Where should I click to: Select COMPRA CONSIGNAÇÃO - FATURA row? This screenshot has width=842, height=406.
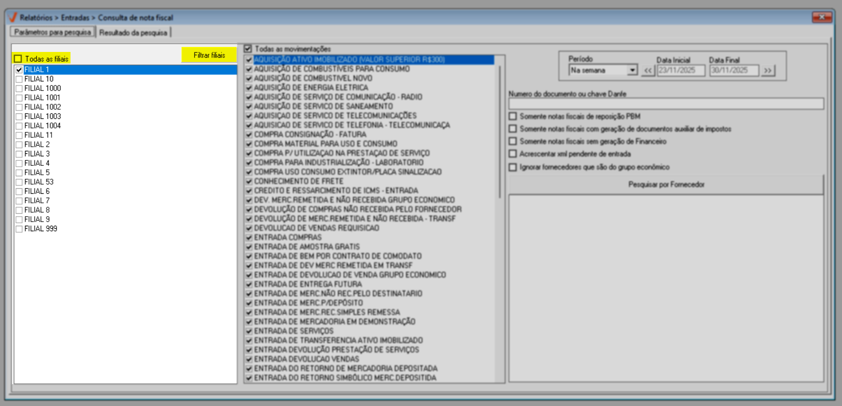(x=310, y=134)
